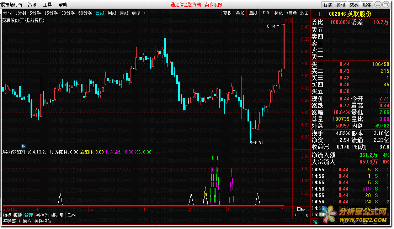Click the 2021年 marker on the time axis

point(10,209)
